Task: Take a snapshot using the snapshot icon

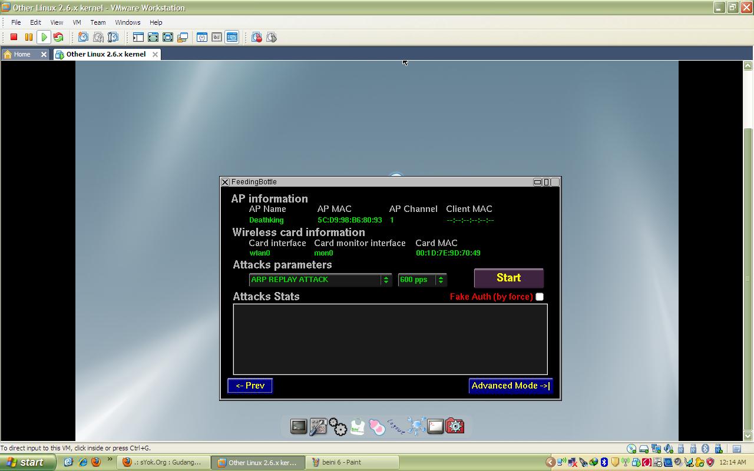Action: click(x=83, y=37)
